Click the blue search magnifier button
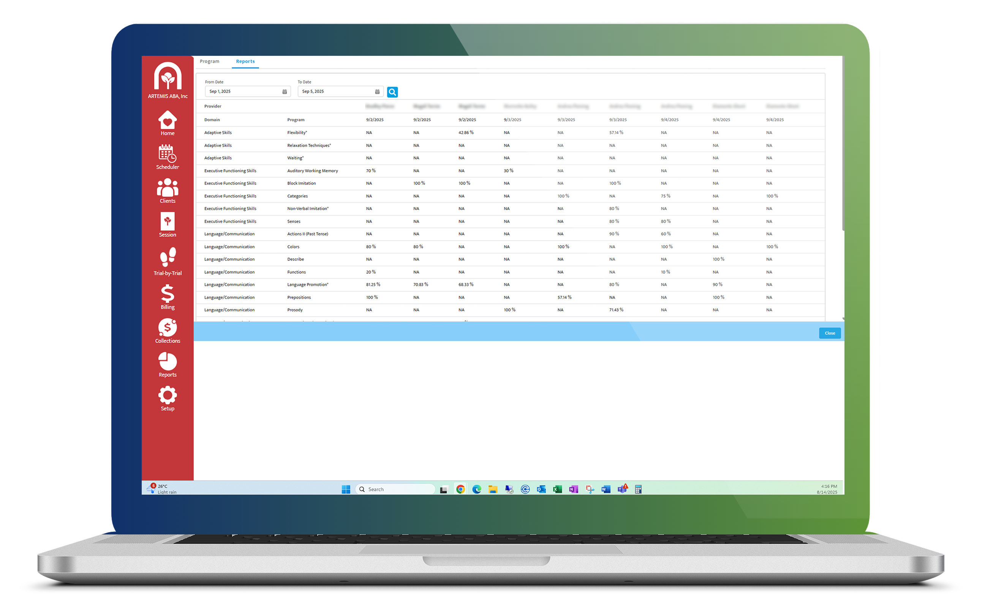982x610 pixels. coord(392,92)
